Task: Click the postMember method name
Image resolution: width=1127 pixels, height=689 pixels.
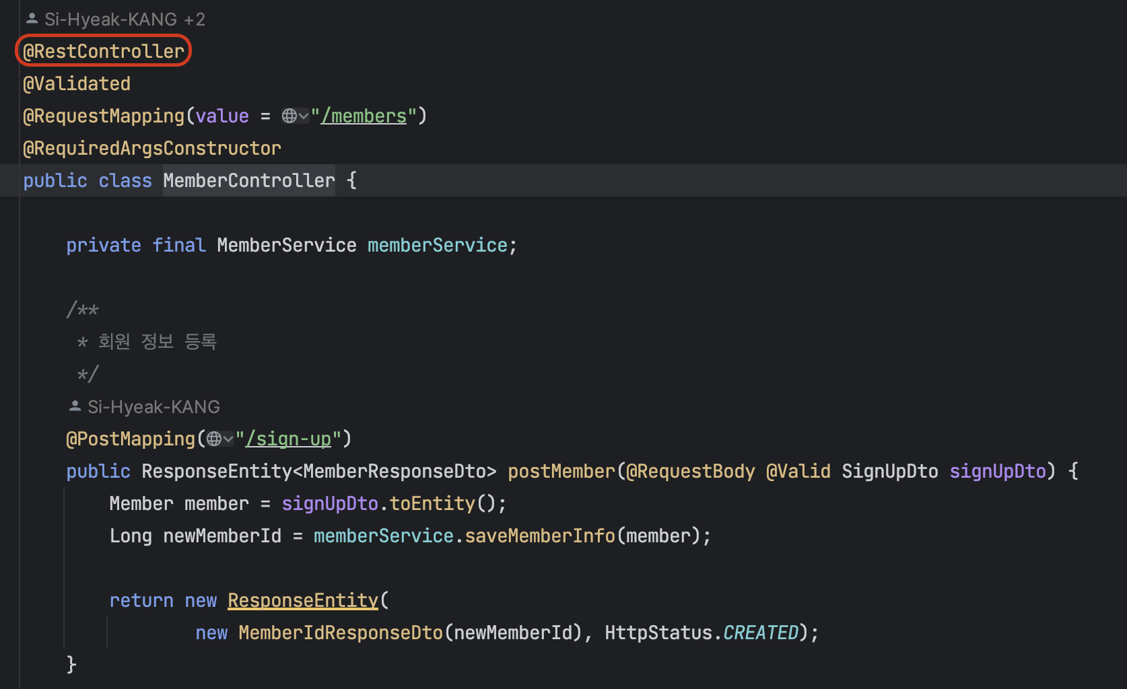Action: [x=561, y=471]
